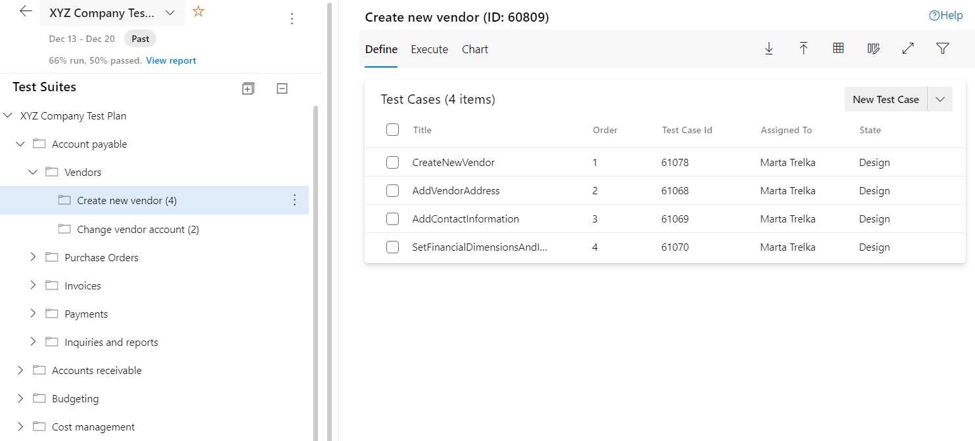
Task: Check the CreateNewVendor row checkbox
Action: 393,162
